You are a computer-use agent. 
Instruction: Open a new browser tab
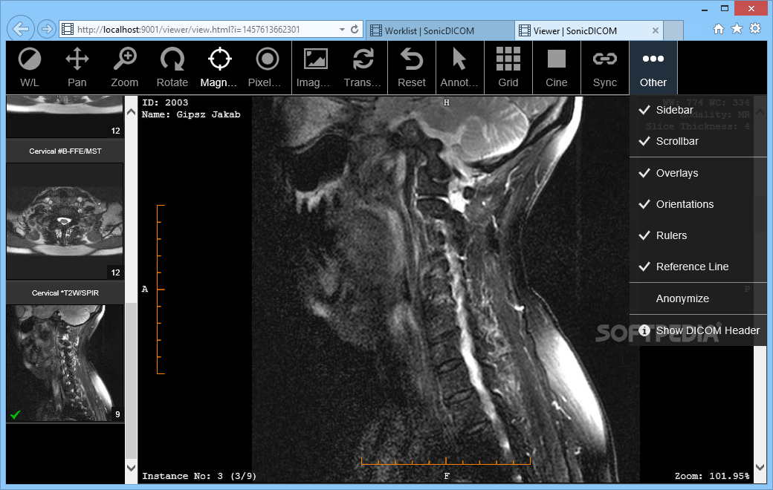tap(673, 30)
